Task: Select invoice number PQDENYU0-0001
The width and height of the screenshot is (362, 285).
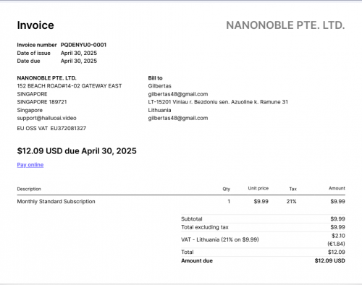Action: tap(83, 45)
